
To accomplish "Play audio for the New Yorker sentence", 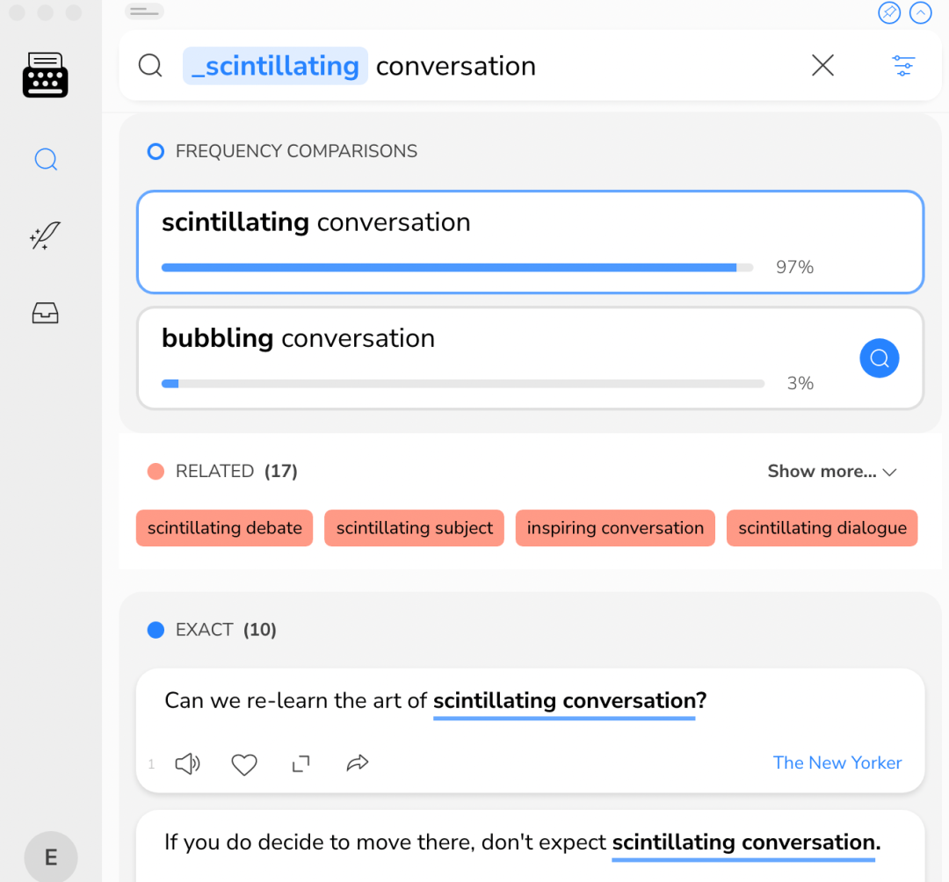I will click(x=187, y=763).
